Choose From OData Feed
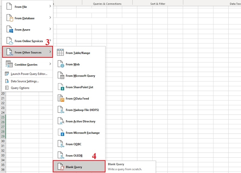Viewport: 241px width, 173px height. click(x=79, y=99)
